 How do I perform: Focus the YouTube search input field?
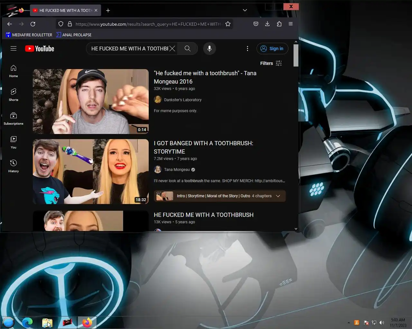click(130, 49)
